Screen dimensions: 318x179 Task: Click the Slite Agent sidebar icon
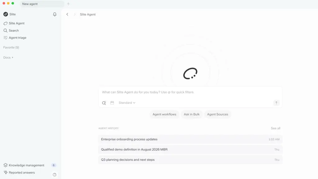click(6, 24)
